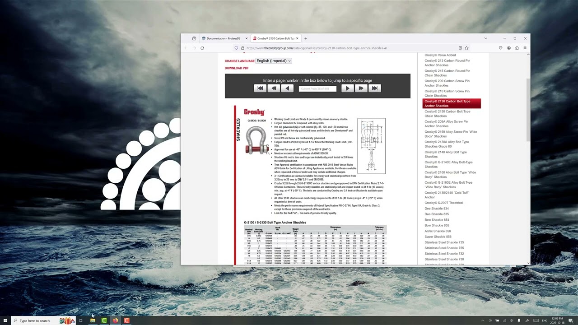The height and width of the screenshot is (325, 578).
Task: Open File Explorer from the taskbar
Action: (93, 320)
